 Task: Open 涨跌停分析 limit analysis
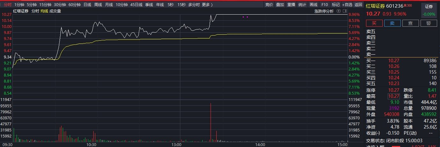tap(324, 11)
